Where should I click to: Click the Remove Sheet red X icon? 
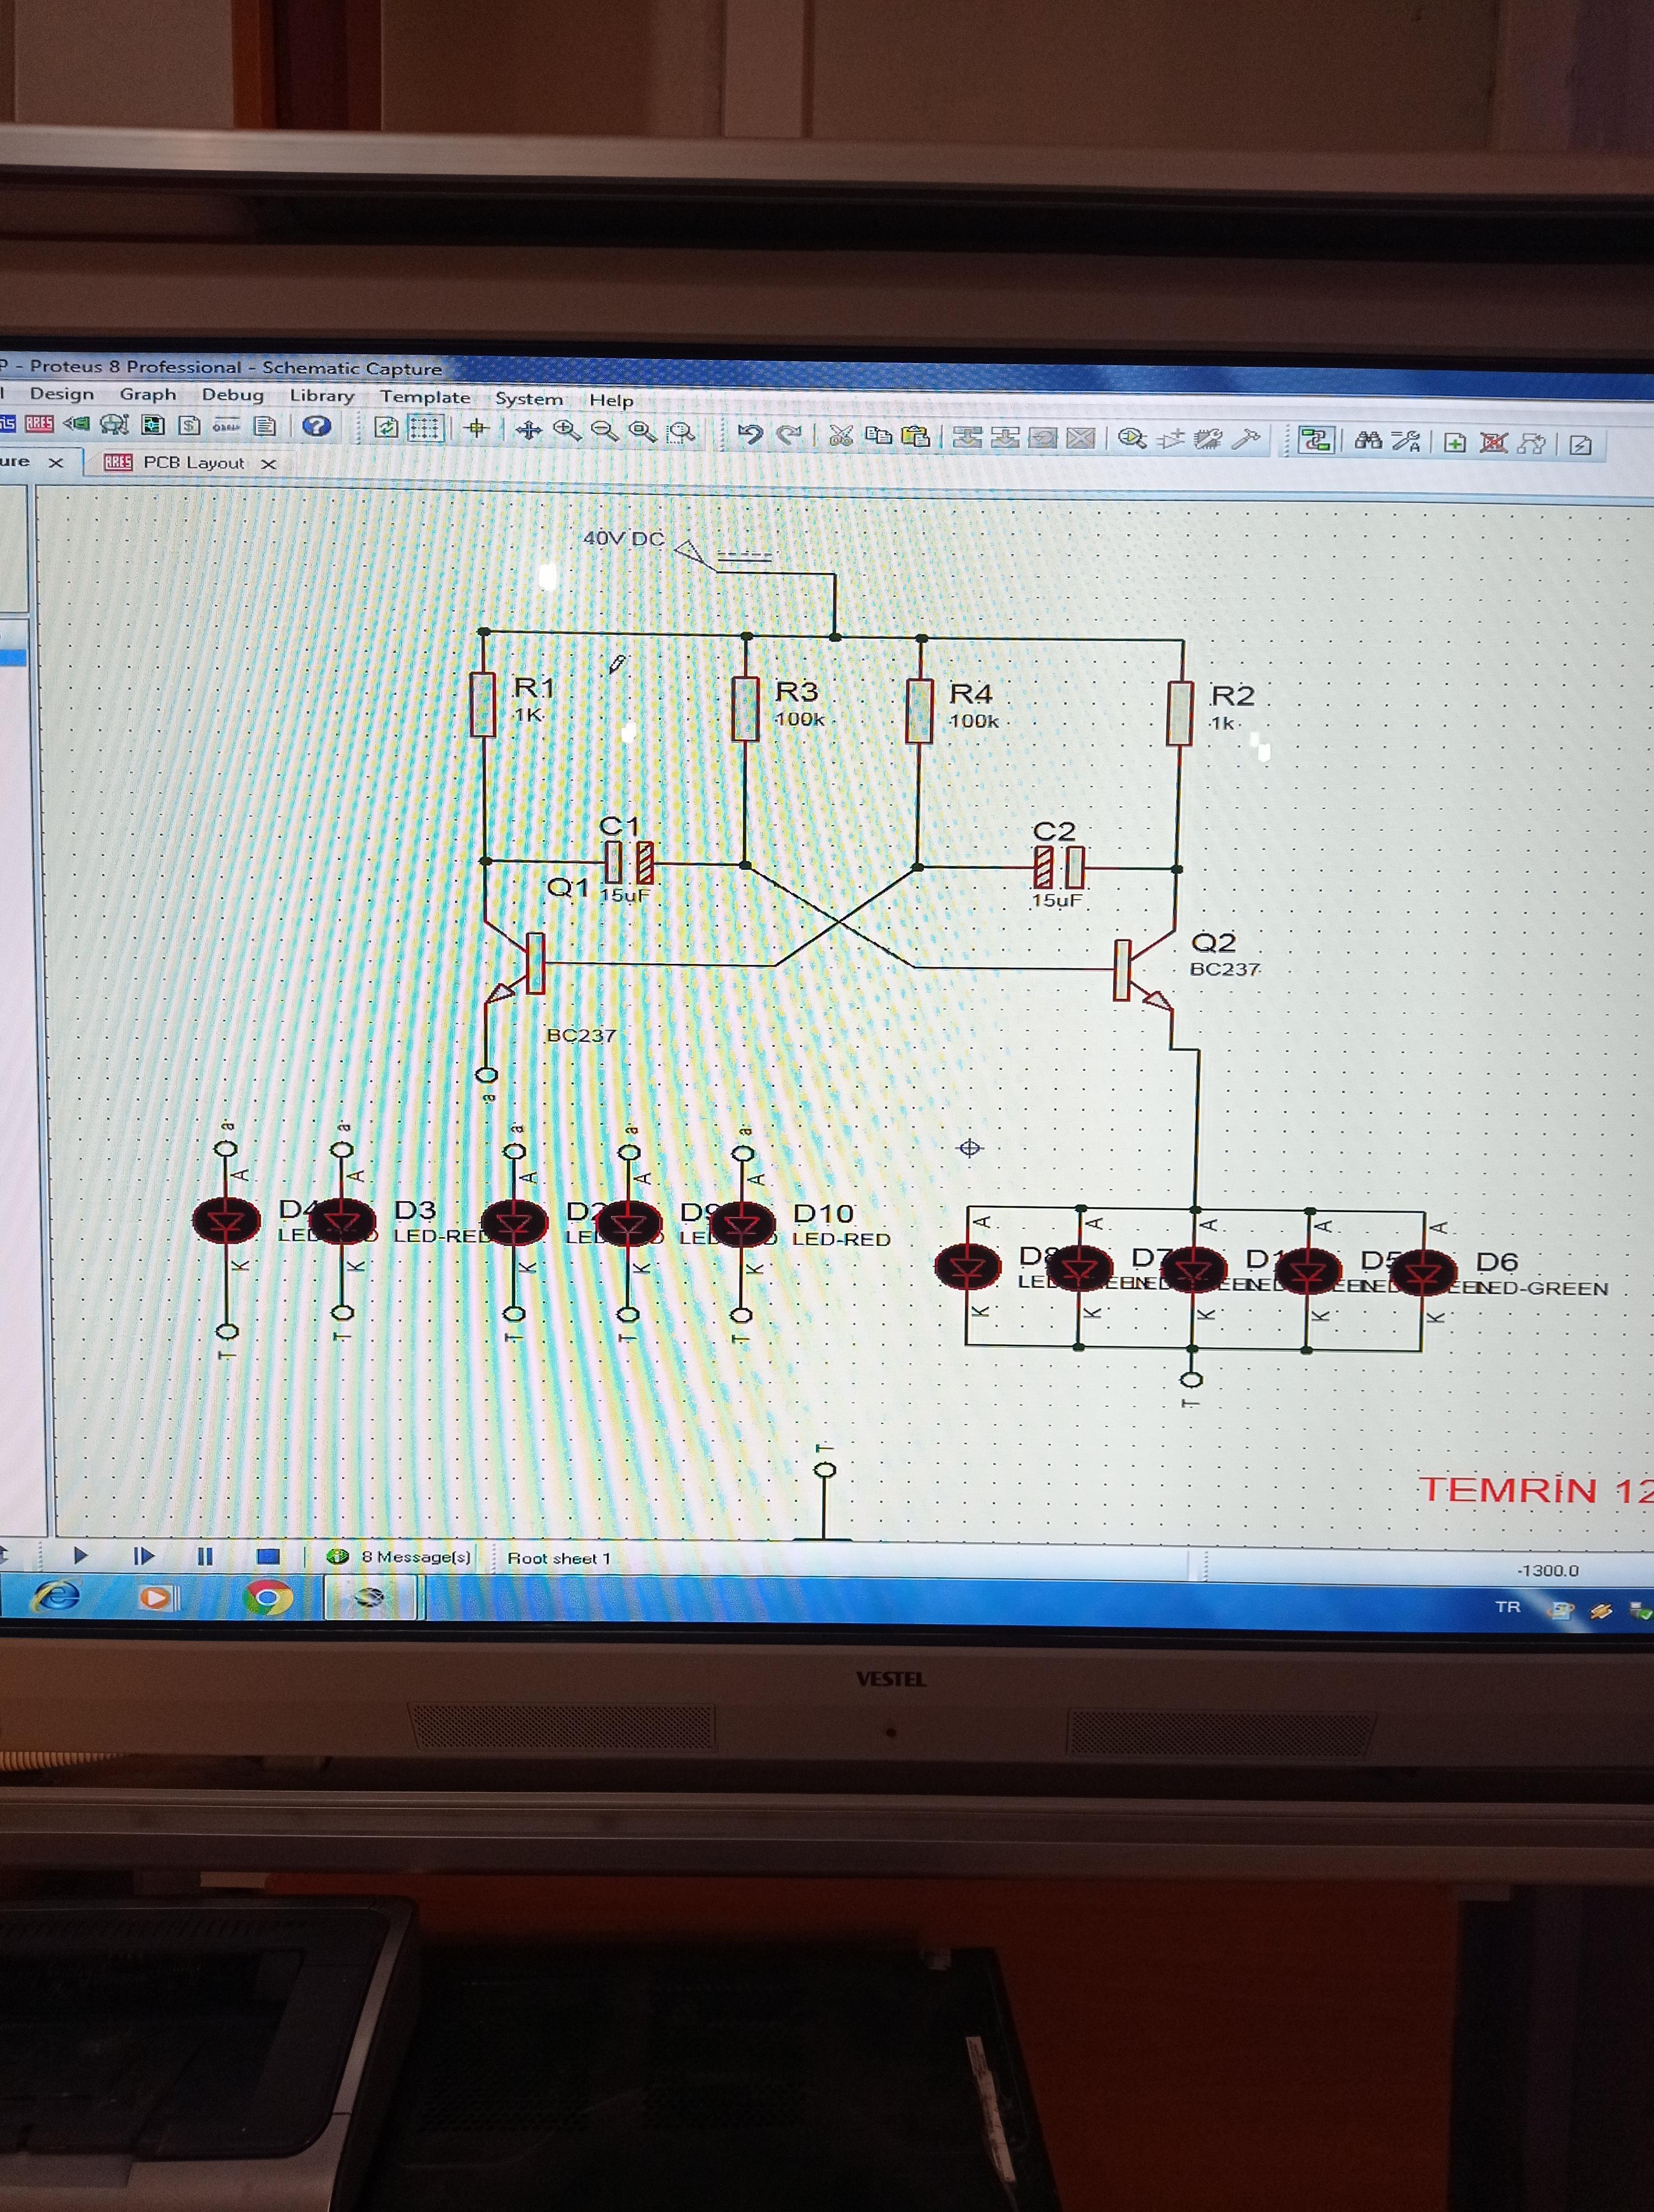[1493, 444]
